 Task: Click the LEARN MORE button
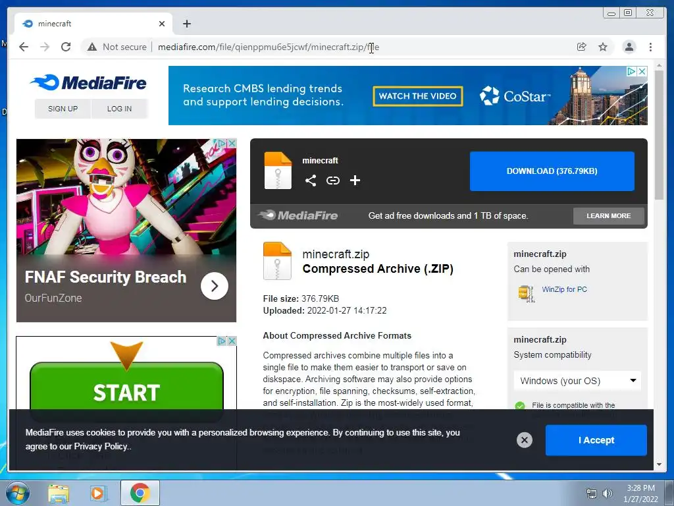pos(609,216)
